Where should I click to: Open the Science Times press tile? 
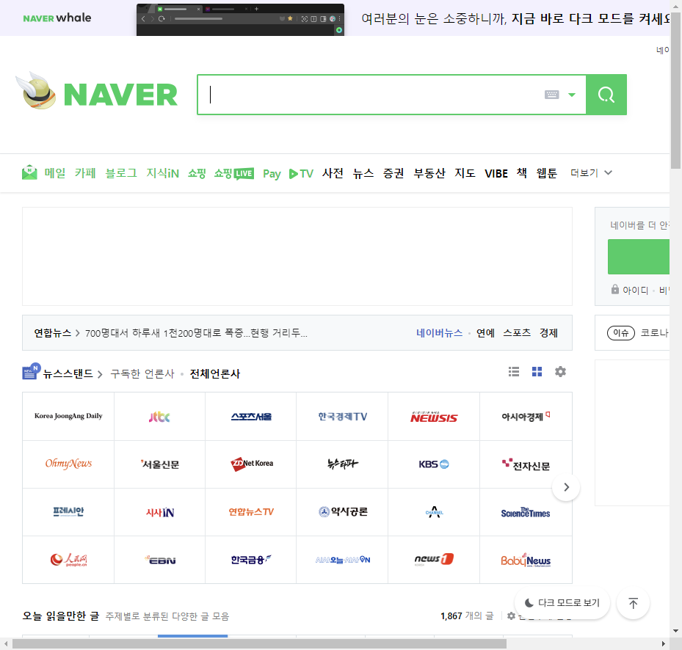(526, 512)
